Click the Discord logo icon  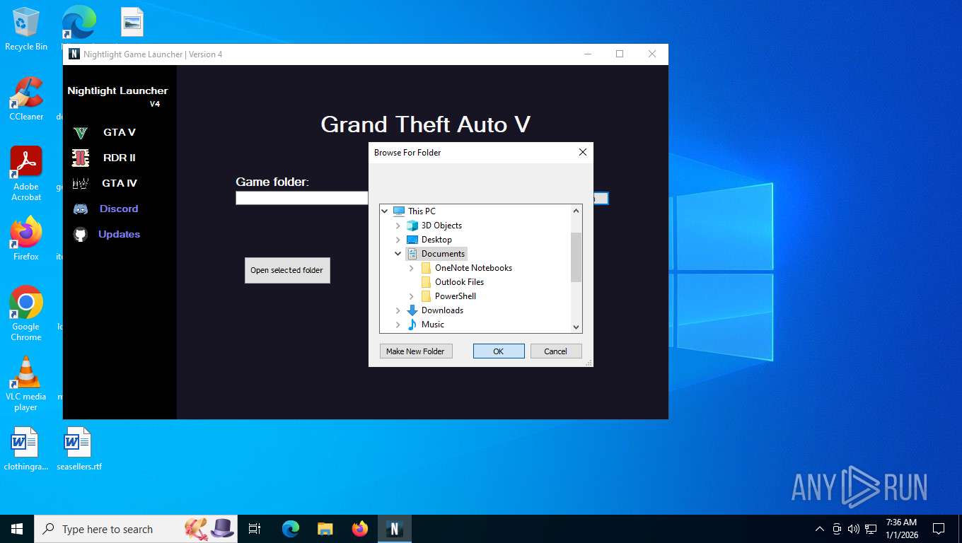[x=81, y=209]
